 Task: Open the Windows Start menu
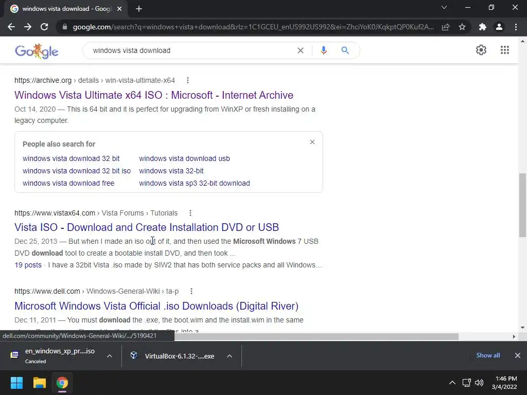[16, 383]
